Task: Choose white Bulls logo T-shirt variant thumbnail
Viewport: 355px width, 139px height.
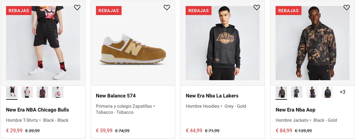Action: 58,92
